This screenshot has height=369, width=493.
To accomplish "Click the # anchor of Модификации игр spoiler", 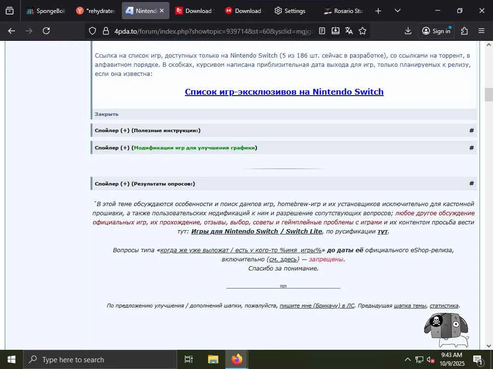I will [x=471, y=148].
